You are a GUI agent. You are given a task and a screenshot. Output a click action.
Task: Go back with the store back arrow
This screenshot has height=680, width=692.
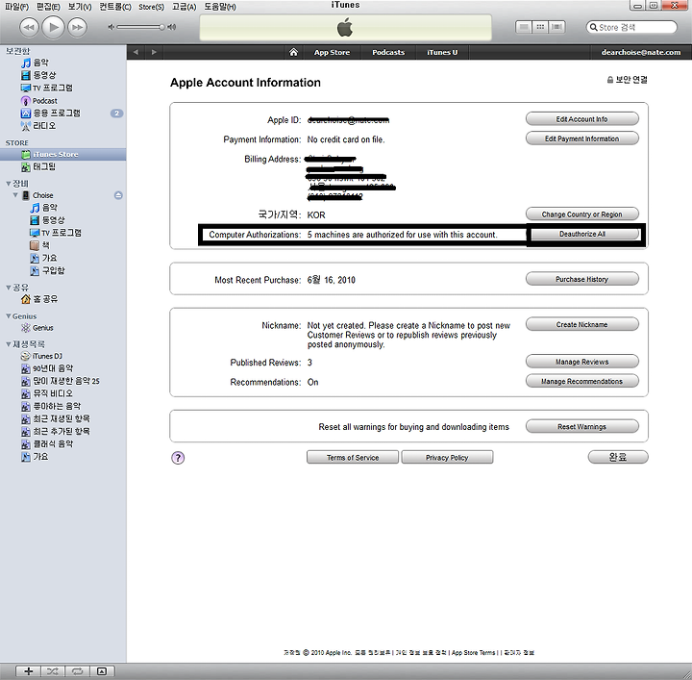136,52
